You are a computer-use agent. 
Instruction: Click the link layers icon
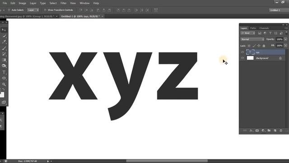tap(245, 130)
